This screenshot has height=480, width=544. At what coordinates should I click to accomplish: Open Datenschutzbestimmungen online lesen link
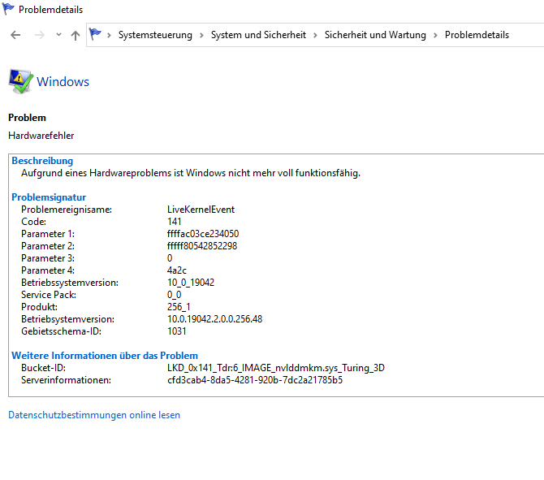pyautogui.click(x=94, y=415)
